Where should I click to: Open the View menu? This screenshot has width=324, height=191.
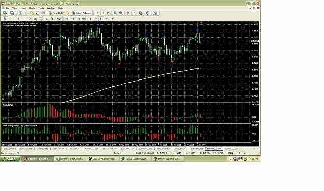[15, 8]
